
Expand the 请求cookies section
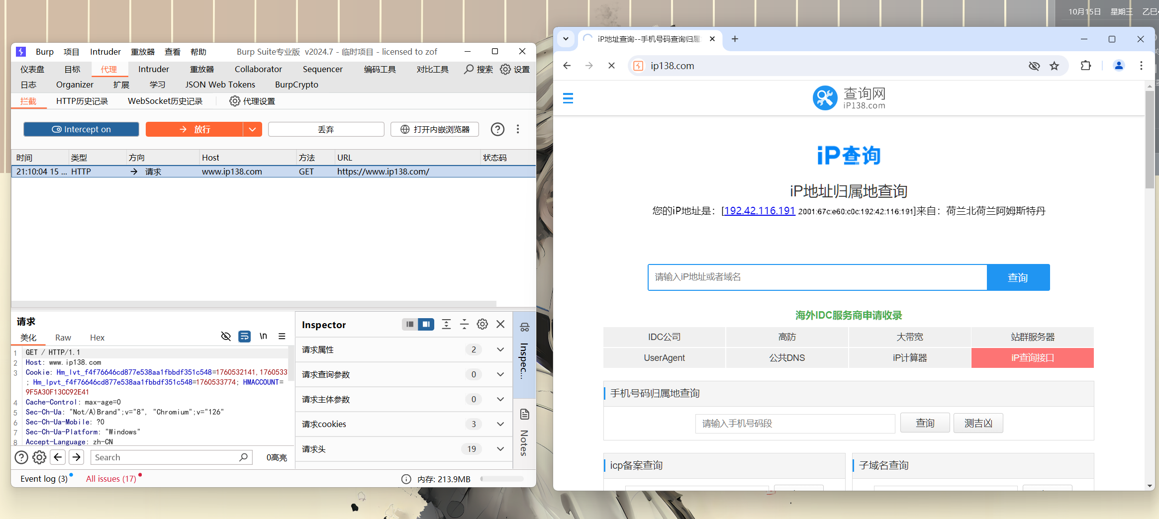point(500,424)
